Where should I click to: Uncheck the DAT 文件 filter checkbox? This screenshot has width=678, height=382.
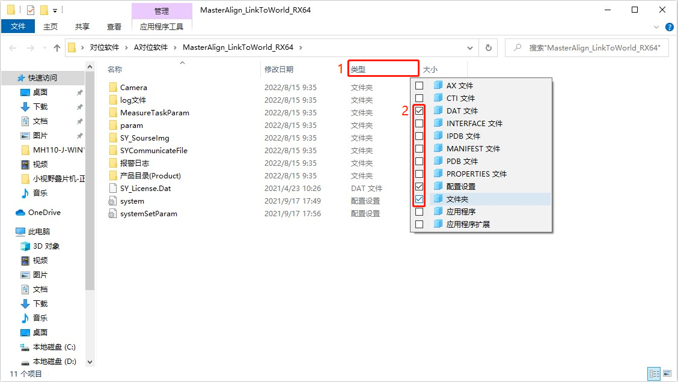(x=420, y=111)
